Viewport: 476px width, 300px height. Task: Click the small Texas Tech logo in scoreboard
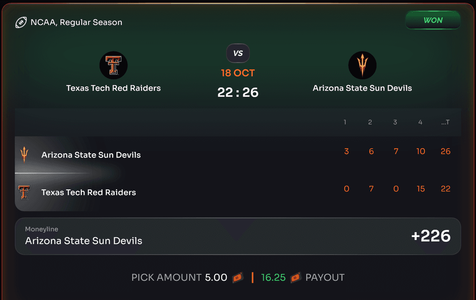point(24,192)
